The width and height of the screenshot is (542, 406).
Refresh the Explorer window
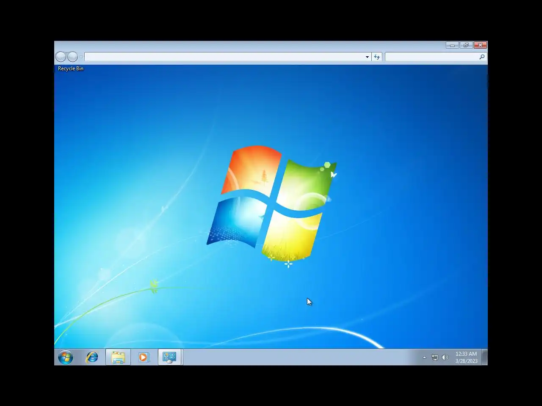click(377, 57)
